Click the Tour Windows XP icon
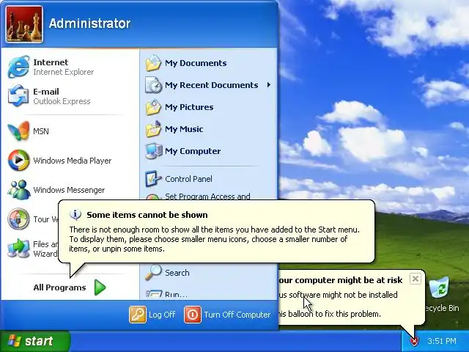This screenshot has height=352, width=469. [18, 219]
